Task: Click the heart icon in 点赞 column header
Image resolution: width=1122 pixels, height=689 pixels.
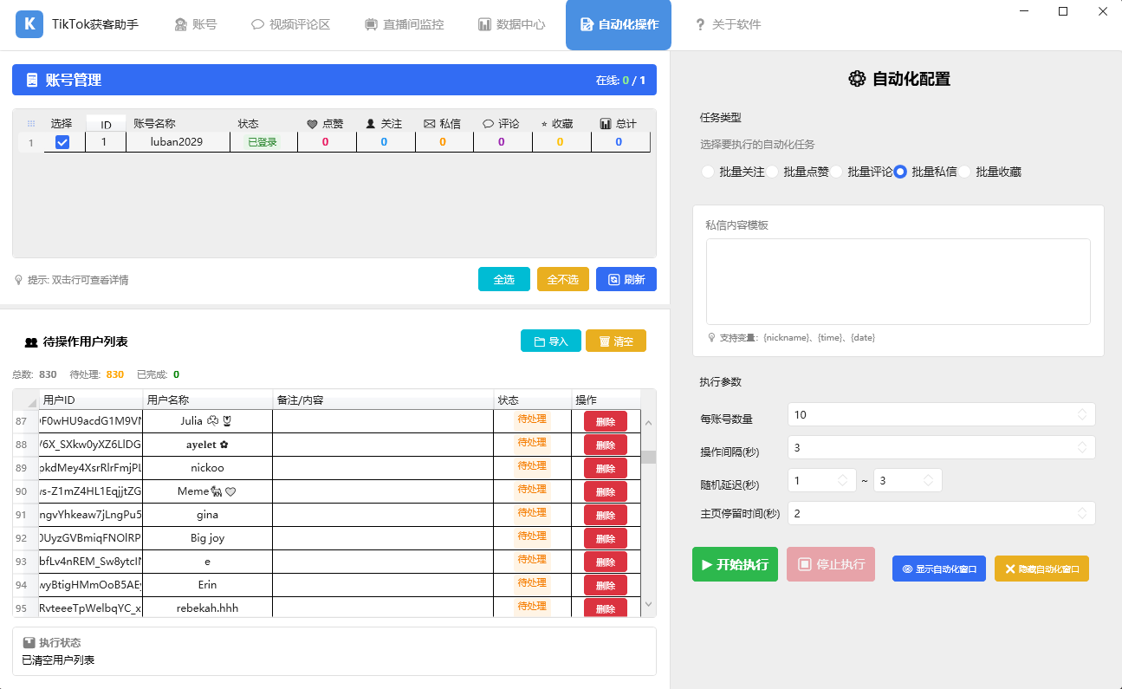Action: click(x=313, y=124)
